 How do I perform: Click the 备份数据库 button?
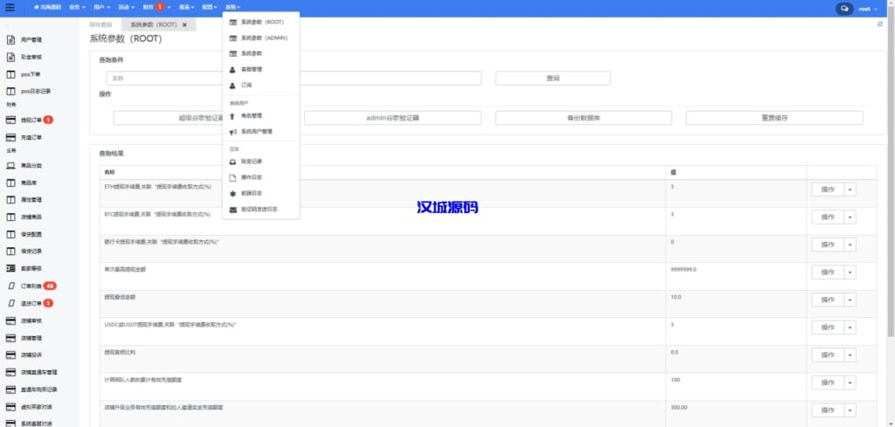[x=583, y=118]
